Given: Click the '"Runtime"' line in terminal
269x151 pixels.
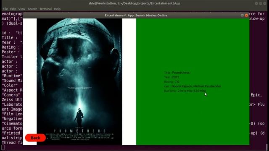Looking at the screenshot, I should tap(12, 76).
